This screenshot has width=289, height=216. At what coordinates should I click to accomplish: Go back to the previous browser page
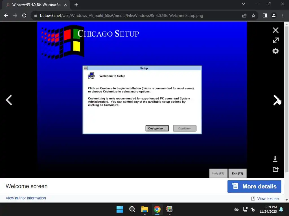pos(6,16)
